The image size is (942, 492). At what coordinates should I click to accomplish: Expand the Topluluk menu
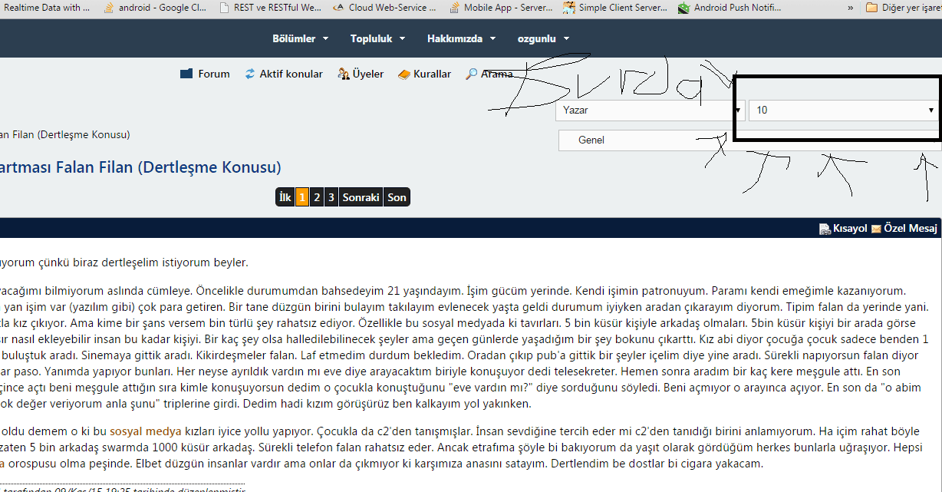pyautogui.click(x=378, y=38)
